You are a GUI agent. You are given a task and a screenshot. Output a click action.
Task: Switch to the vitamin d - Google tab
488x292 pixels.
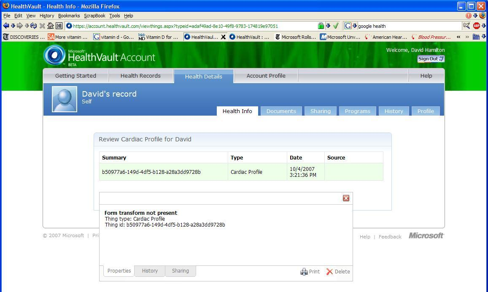pos(113,37)
